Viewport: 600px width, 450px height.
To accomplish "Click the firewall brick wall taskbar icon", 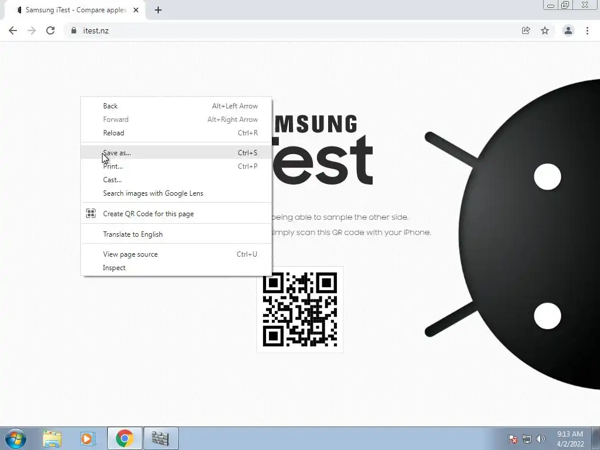I will point(161,438).
